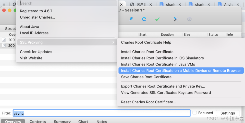245x123 pixels.
Task: Sort by the Size column header
Action: click(x=187, y=35)
